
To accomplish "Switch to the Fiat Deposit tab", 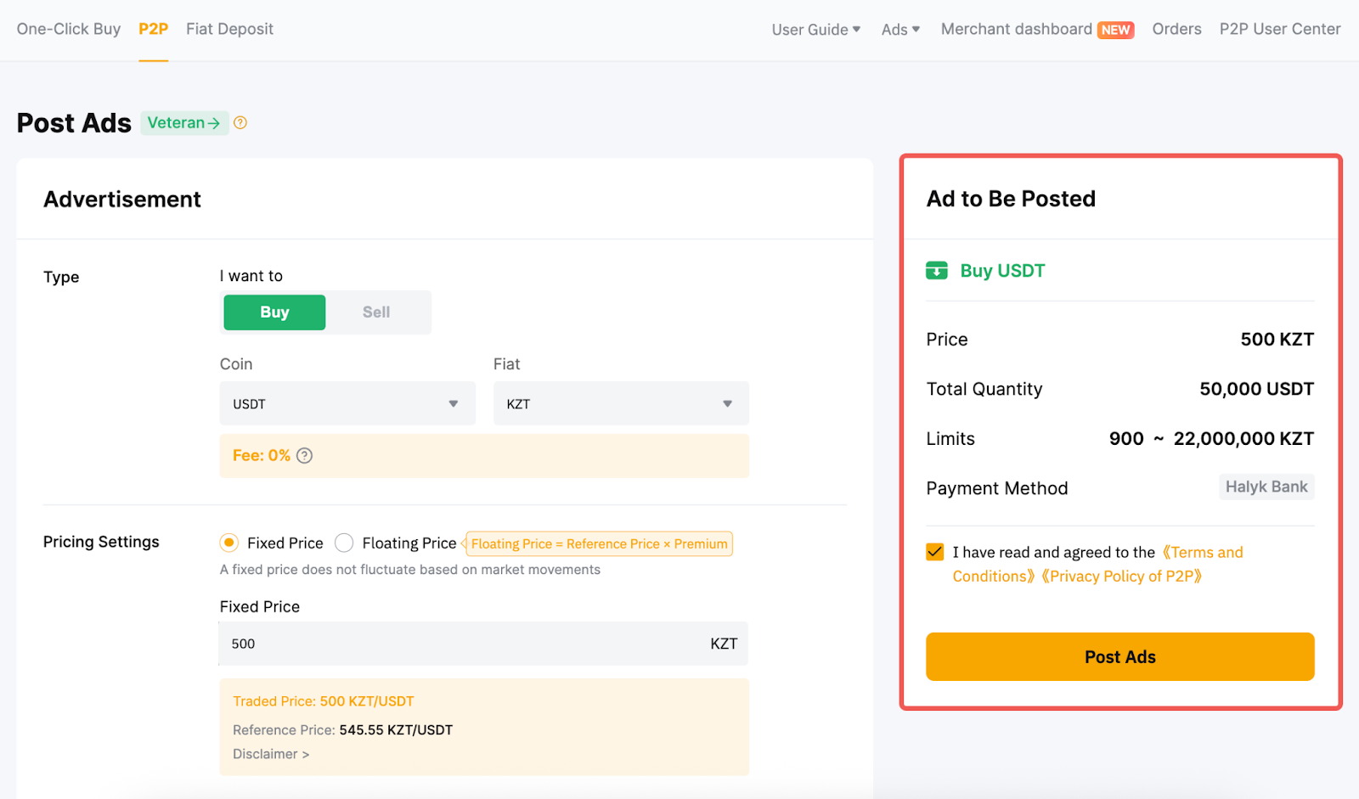I will click(x=229, y=29).
